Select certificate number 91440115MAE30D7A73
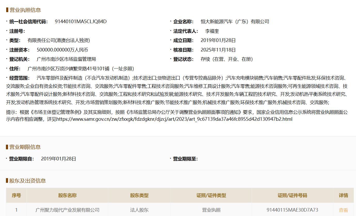Viewport: 356px width, 216px height. pyautogui.click(x=292, y=210)
